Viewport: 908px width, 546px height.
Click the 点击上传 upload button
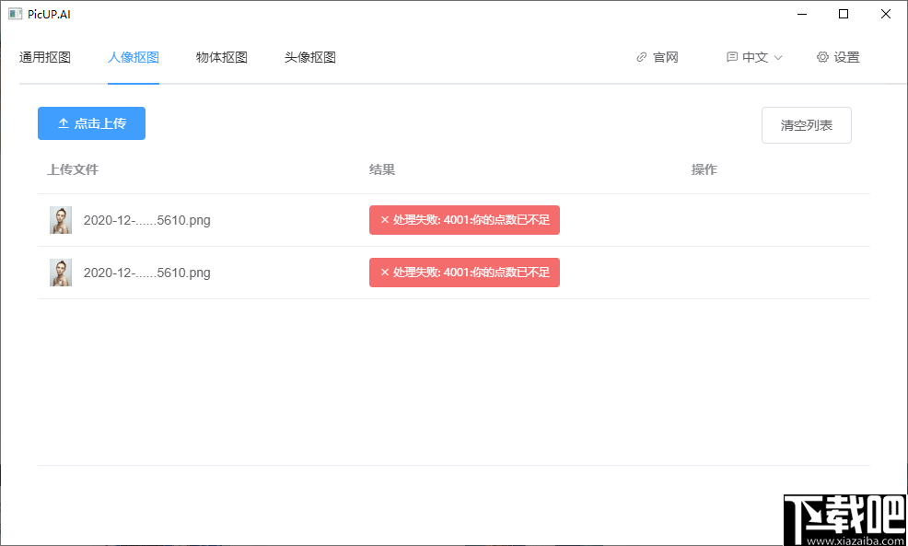(91, 123)
